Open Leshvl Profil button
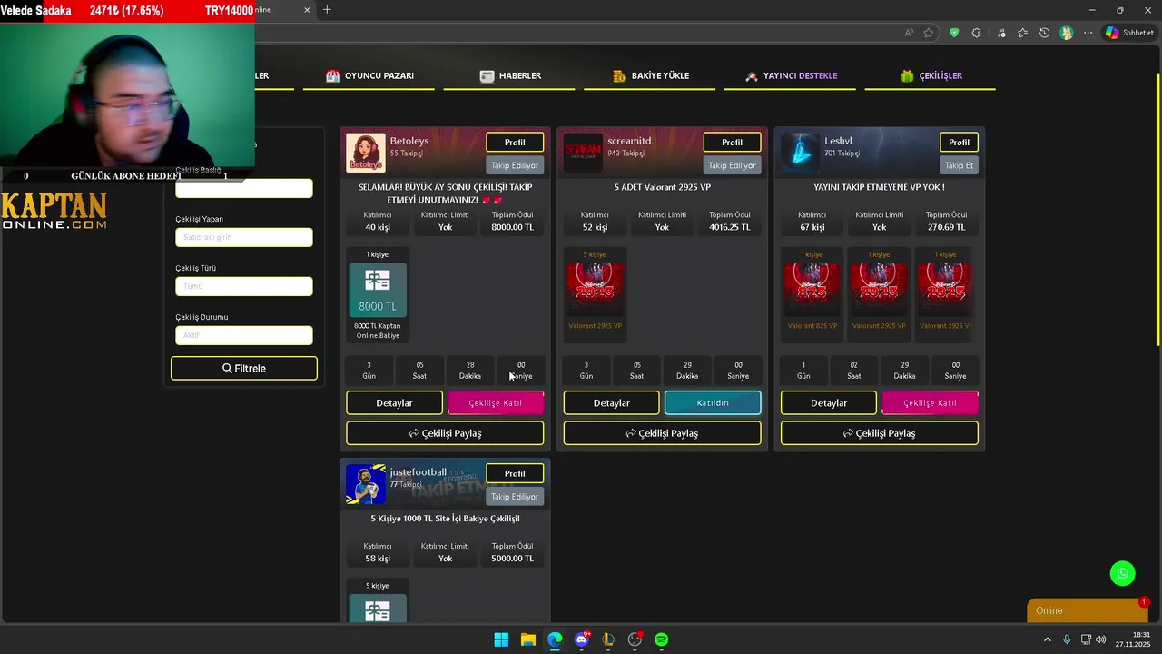Viewport: 1162px width, 654px height. click(x=959, y=143)
